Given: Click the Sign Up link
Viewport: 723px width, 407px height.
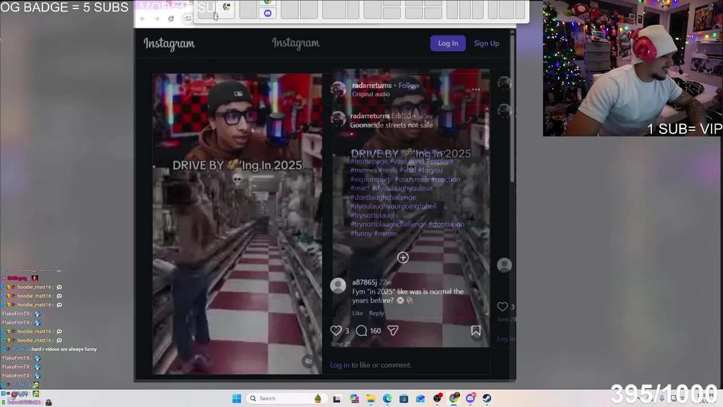Looking at the screenshot, I should tap(486, 44).
